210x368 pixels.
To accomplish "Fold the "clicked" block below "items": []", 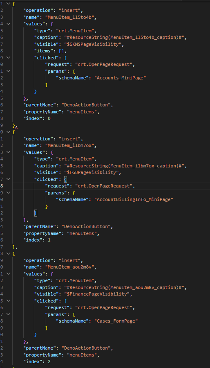I will point(9,58).
